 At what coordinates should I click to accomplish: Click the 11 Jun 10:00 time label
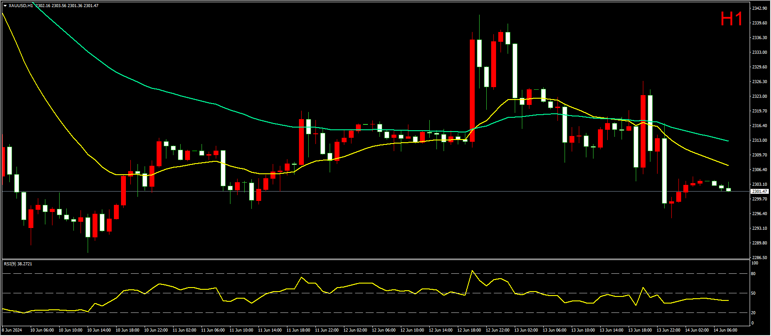click(x=242, y=330)
